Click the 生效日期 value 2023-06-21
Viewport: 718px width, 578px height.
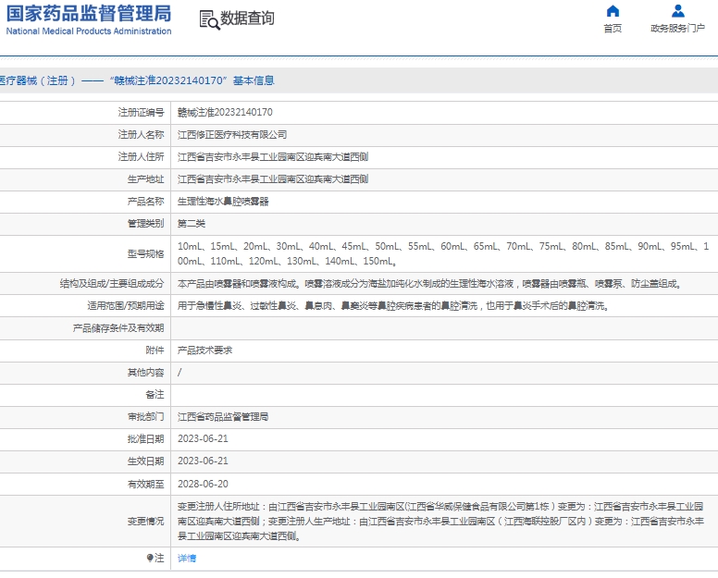click(x=203, y=461)
